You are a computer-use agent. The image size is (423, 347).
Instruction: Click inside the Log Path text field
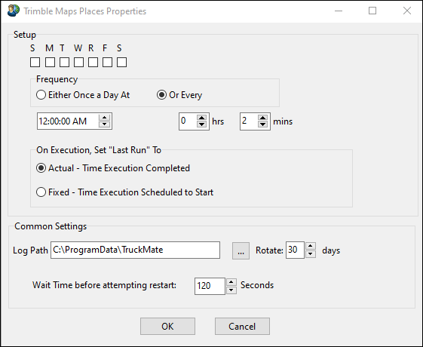135,250
